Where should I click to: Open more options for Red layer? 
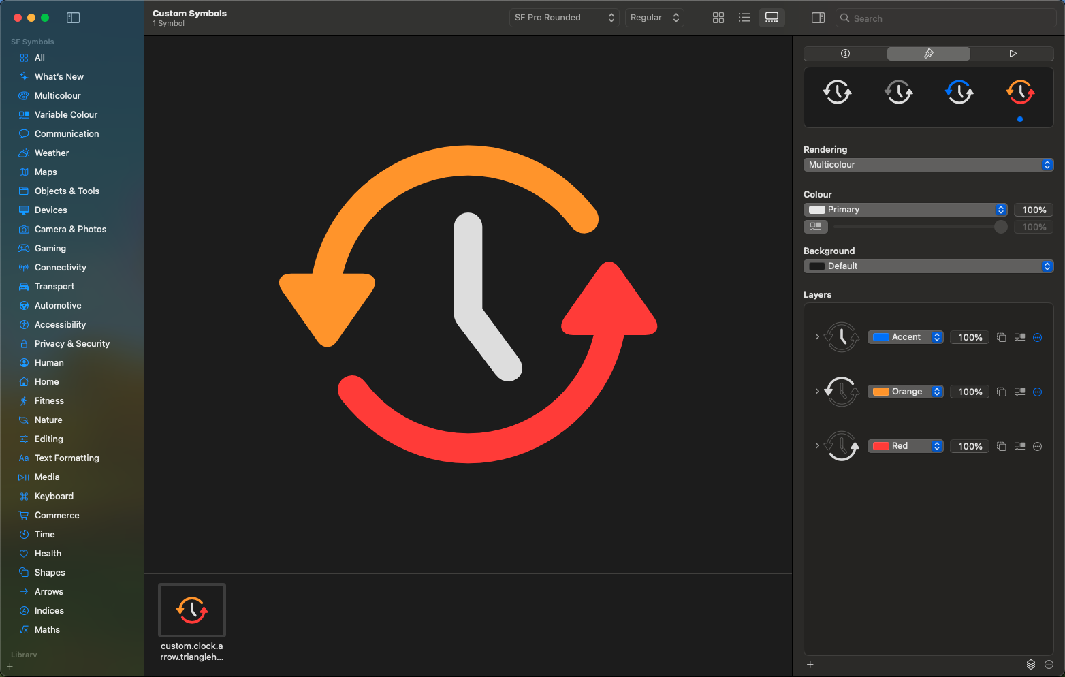(1038, 446)
